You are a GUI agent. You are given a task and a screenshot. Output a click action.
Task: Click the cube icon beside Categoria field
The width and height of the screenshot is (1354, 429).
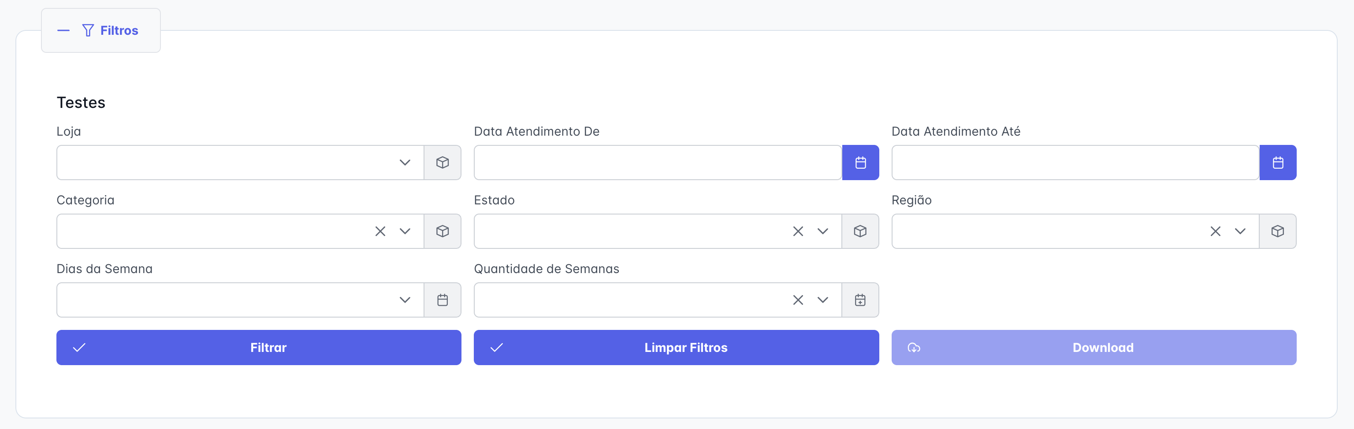(x=442, y=232)
